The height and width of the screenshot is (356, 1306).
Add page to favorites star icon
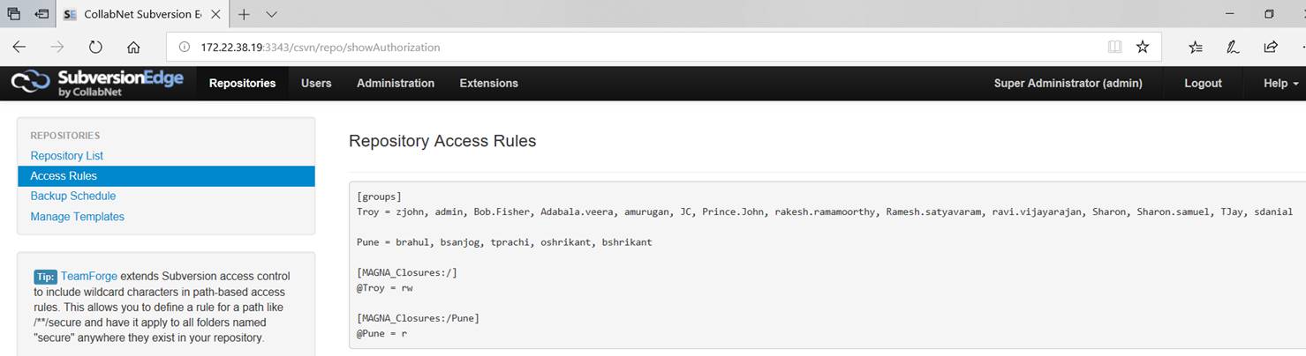1143,47
